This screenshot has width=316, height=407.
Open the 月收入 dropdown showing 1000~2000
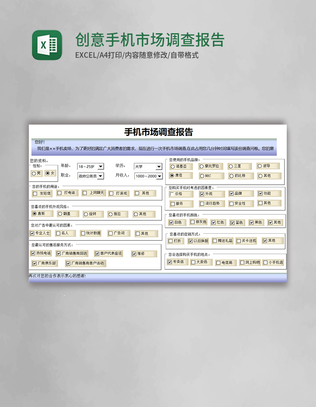click(159, 176)
